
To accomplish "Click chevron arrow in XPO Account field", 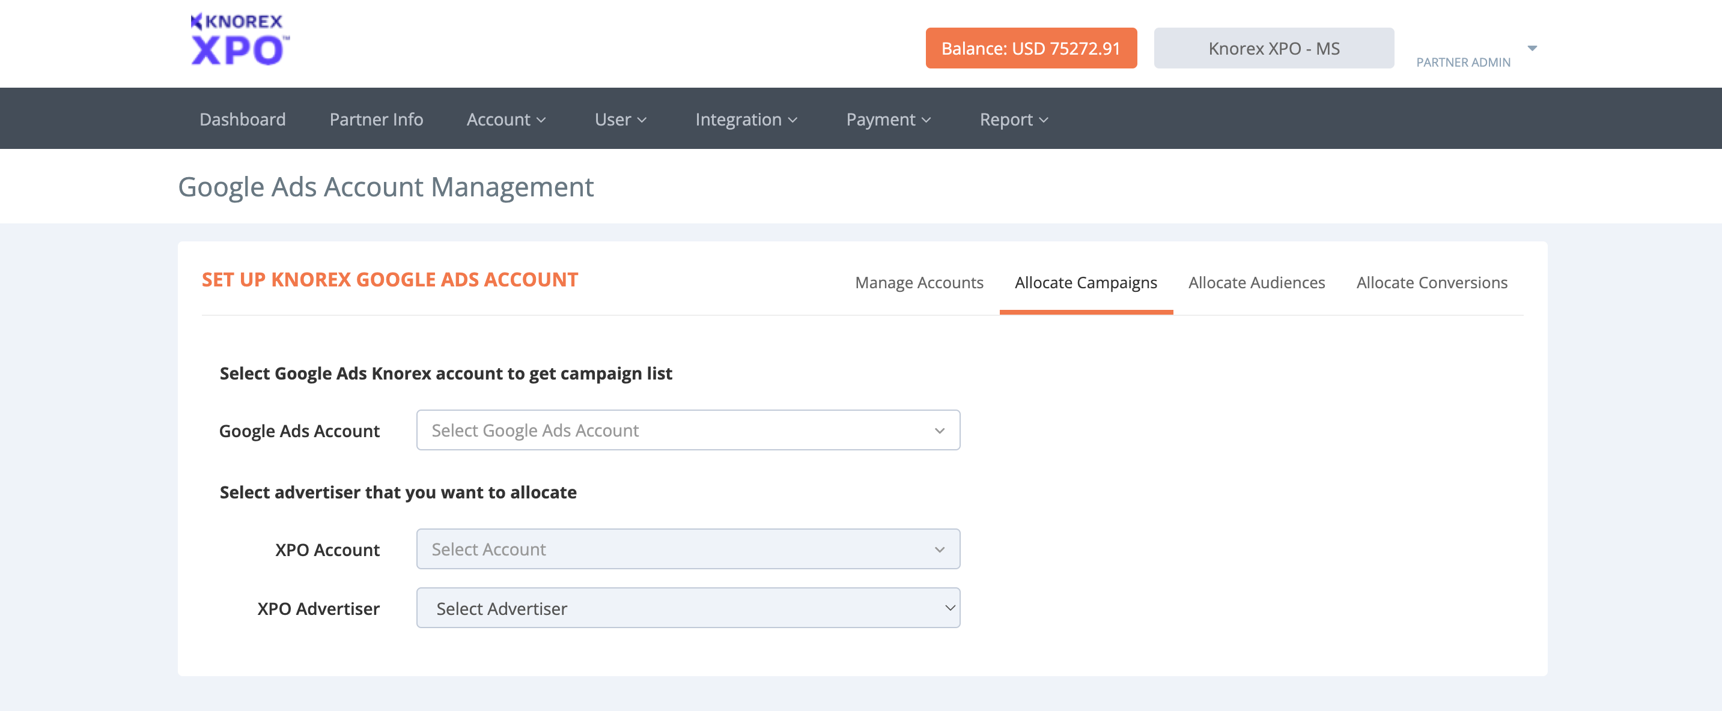I will tap(939, 550).
